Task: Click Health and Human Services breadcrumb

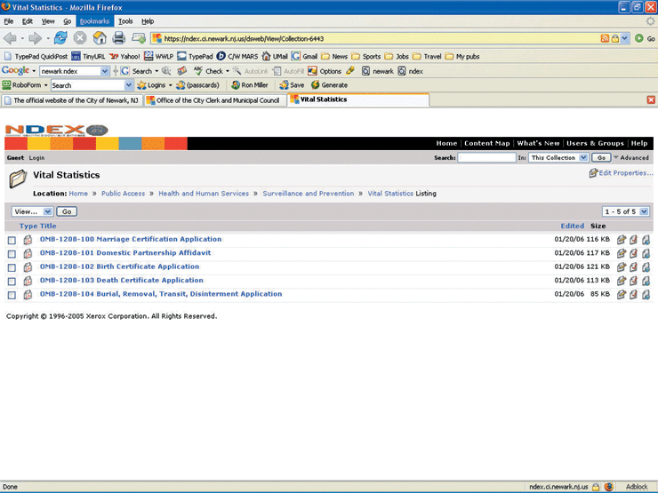Action: tap(204, 194)
